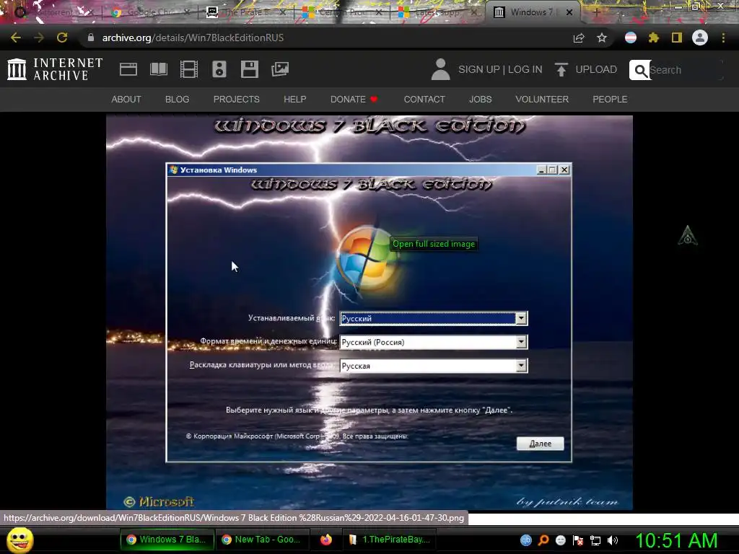Click the upload arrow icon
The image size is (739, 554).
click(x=561, y=69)
